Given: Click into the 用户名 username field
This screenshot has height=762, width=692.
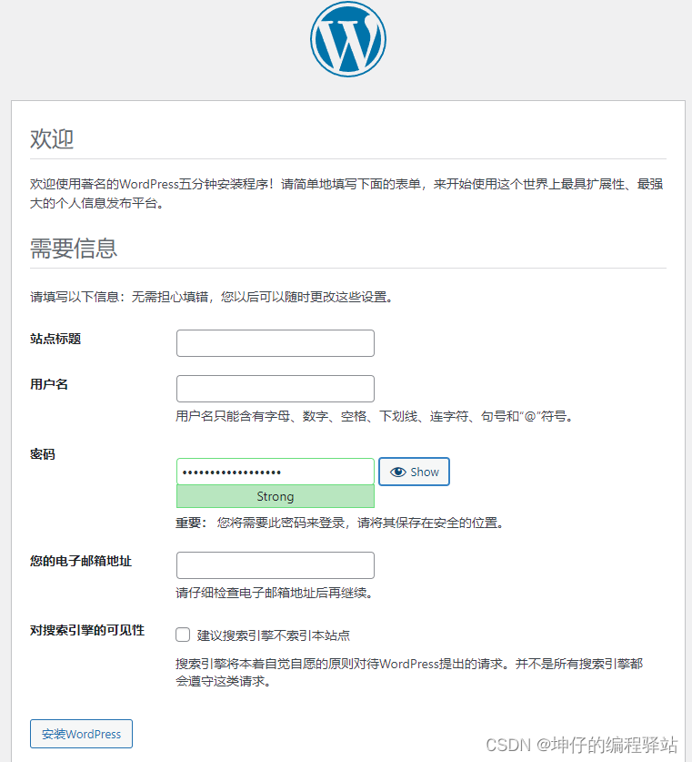Looking at the screenshot, I should pyautogui.click(x=276, y=389).
